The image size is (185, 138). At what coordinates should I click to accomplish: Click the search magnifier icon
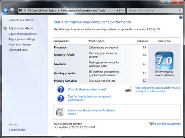click(180, 11)
